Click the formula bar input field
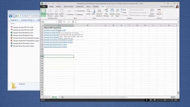 pos(126,22)
